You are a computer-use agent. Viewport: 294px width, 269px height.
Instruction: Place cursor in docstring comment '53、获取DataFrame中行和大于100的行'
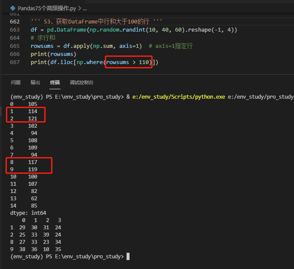click(96, 22)
